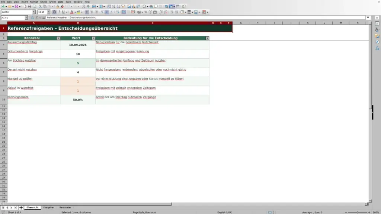Expand the formula bar

point(368,17)
